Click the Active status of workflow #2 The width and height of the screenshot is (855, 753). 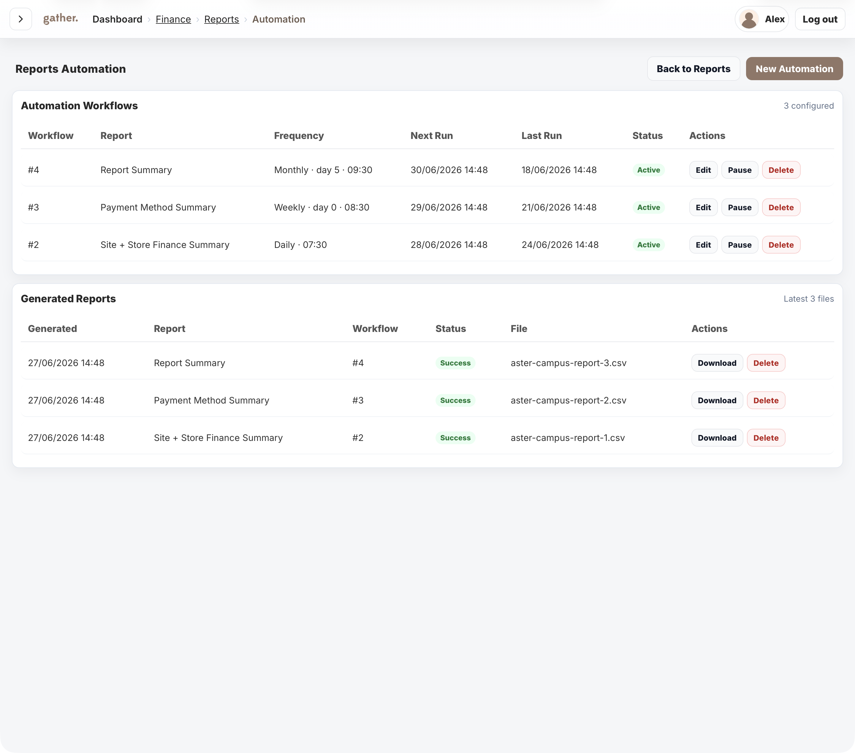point(648,245)
